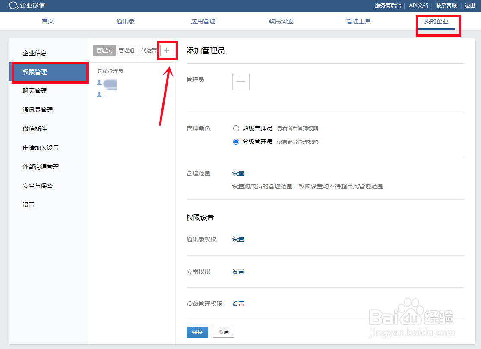Image resolution: width=481 pixels, height=349 pixels.
Task: Select the 超级管理员 radio button
Action: [x=236, y=128]
